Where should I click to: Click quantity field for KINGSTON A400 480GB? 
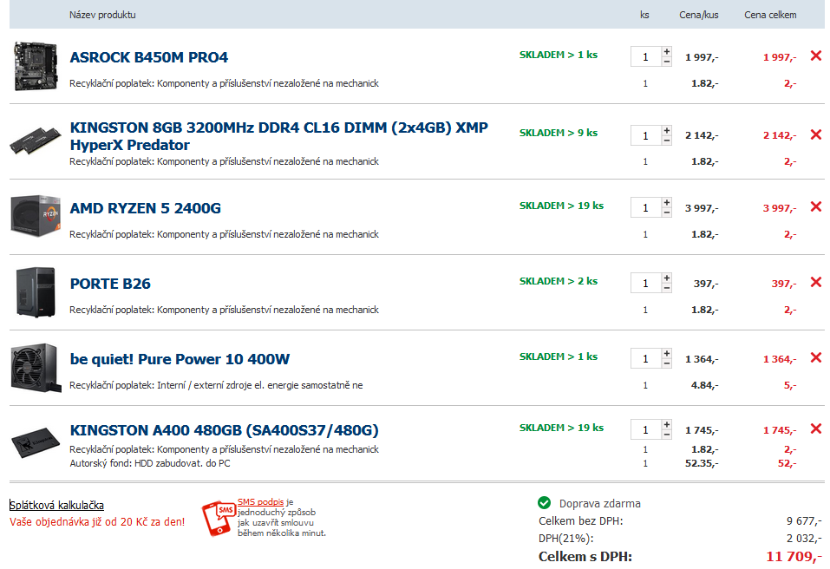(x=646, y=430)
